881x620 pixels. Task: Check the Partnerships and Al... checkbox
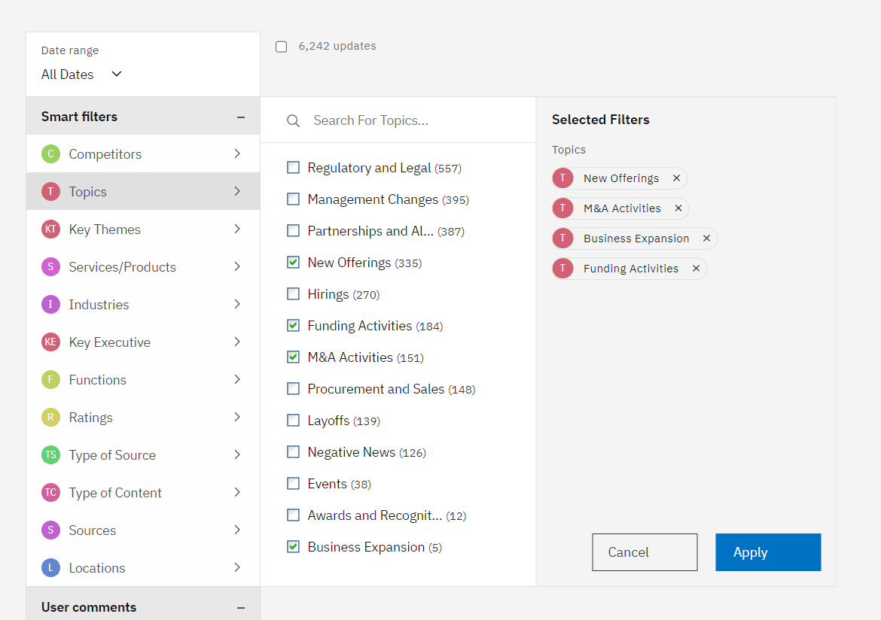[294, 230]
